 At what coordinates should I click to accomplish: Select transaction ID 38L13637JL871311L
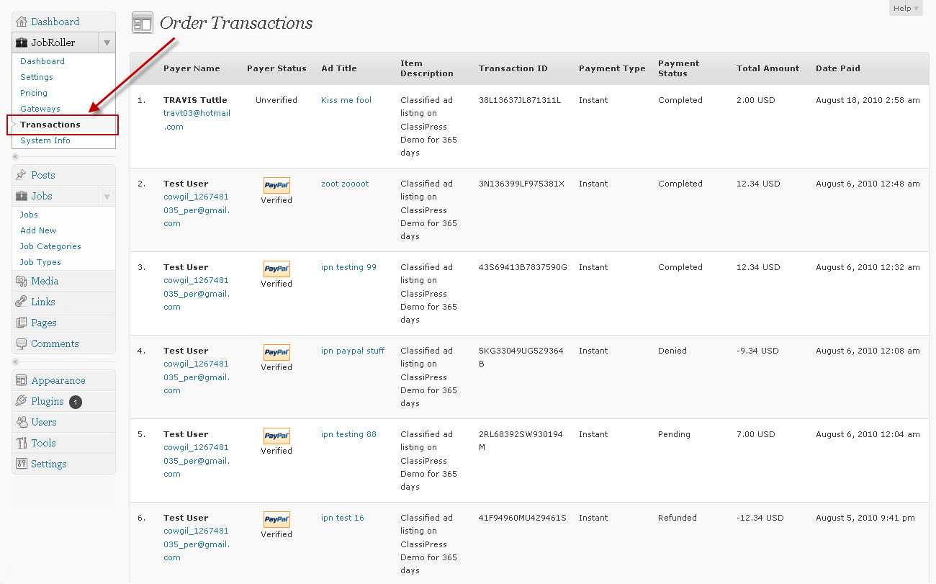point(520,100)
